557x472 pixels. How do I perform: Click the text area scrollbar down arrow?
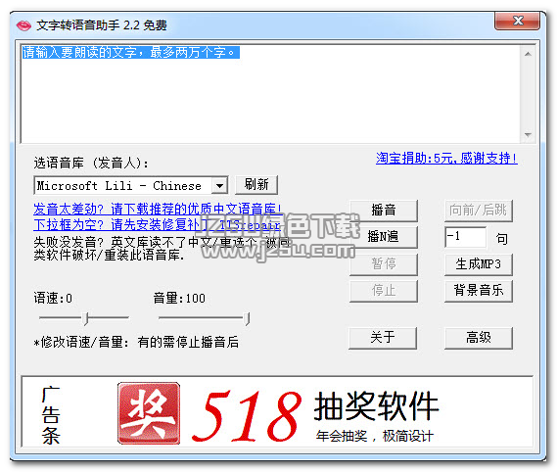[528, 135]
